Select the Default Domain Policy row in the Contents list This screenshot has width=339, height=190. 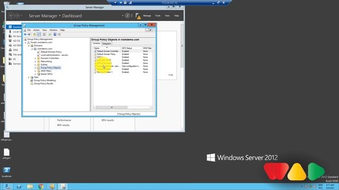(x=123, y=54)
